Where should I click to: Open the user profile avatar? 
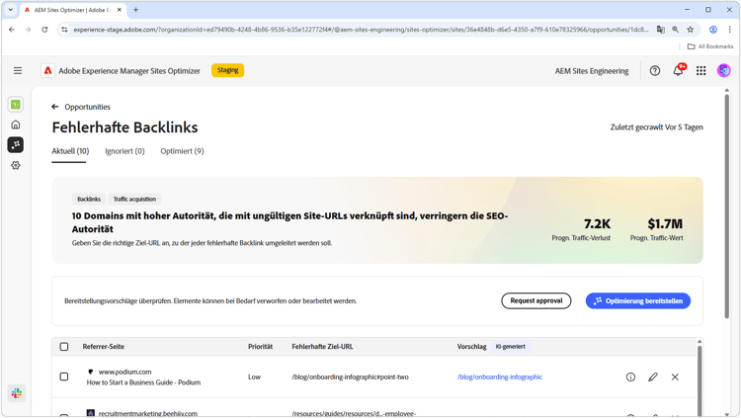pyautogui.click(x=723, y=70)
